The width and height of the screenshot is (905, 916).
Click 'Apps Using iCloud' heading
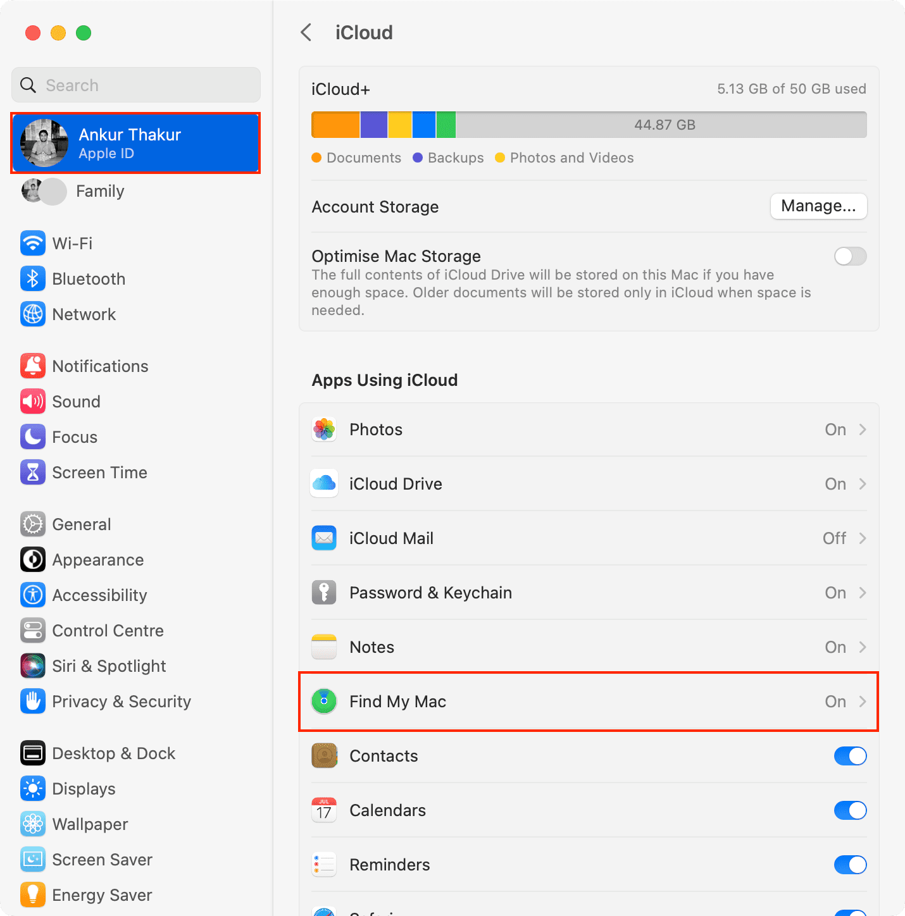pyautogui.click(x=385, y=380)
